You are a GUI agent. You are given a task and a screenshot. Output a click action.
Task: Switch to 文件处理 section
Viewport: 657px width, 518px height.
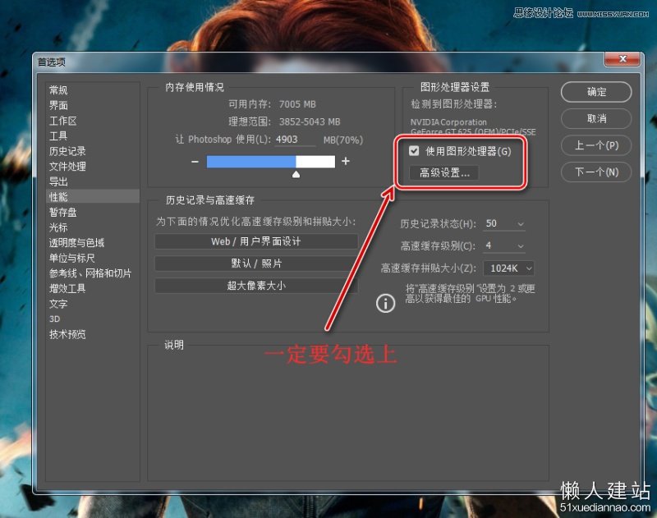pyautogui.click(x=67, y=167)
